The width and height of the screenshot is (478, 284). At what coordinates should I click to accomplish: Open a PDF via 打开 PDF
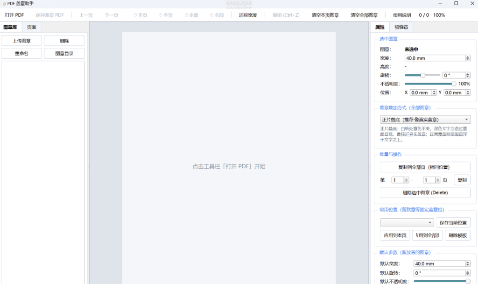[x=14, y=15]
